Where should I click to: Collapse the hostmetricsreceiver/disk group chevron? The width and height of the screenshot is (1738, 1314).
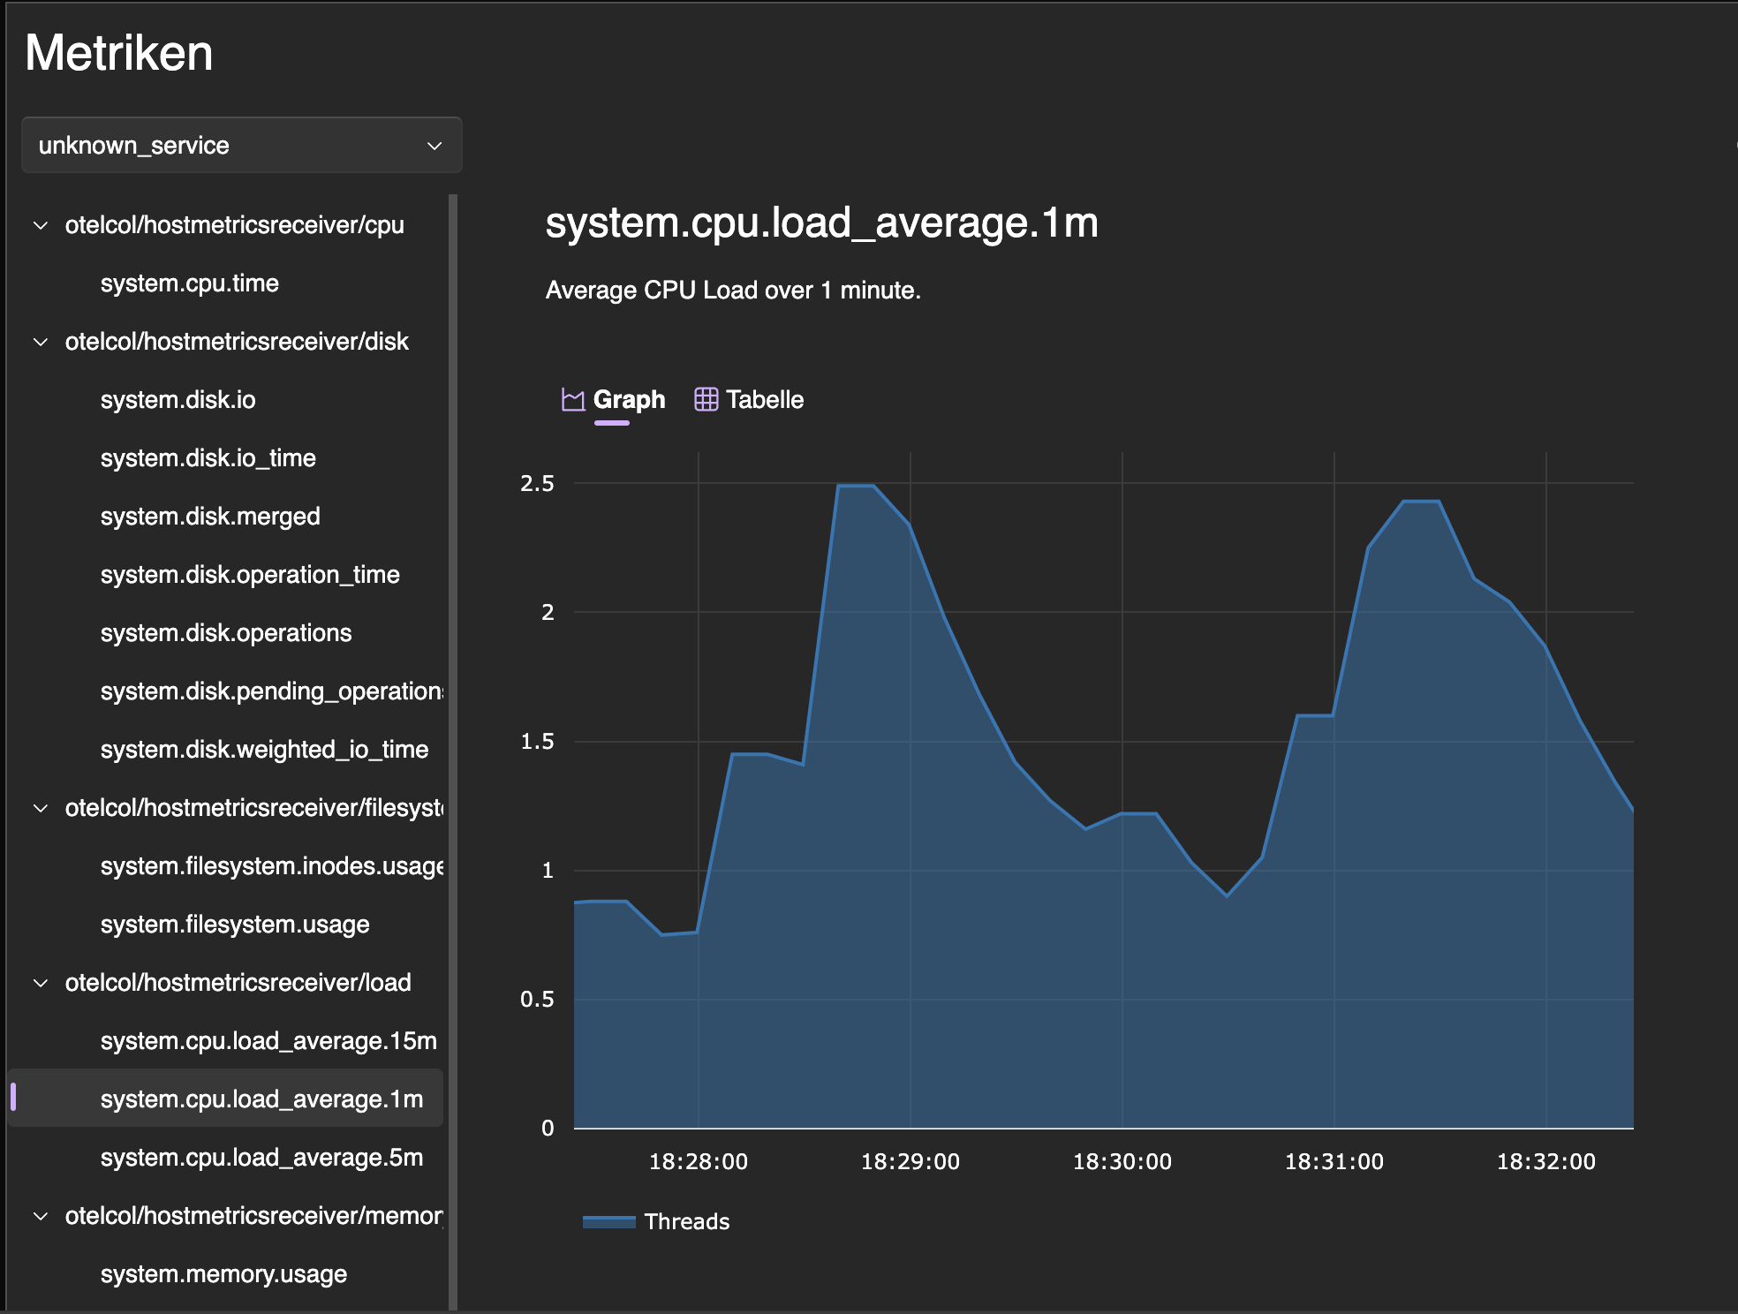[41, 342]
